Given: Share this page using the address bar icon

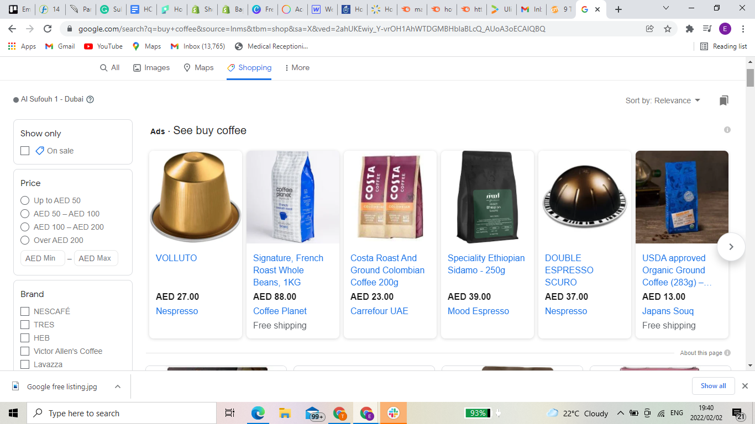Looking at the screenshot, I should pos(650,29).
